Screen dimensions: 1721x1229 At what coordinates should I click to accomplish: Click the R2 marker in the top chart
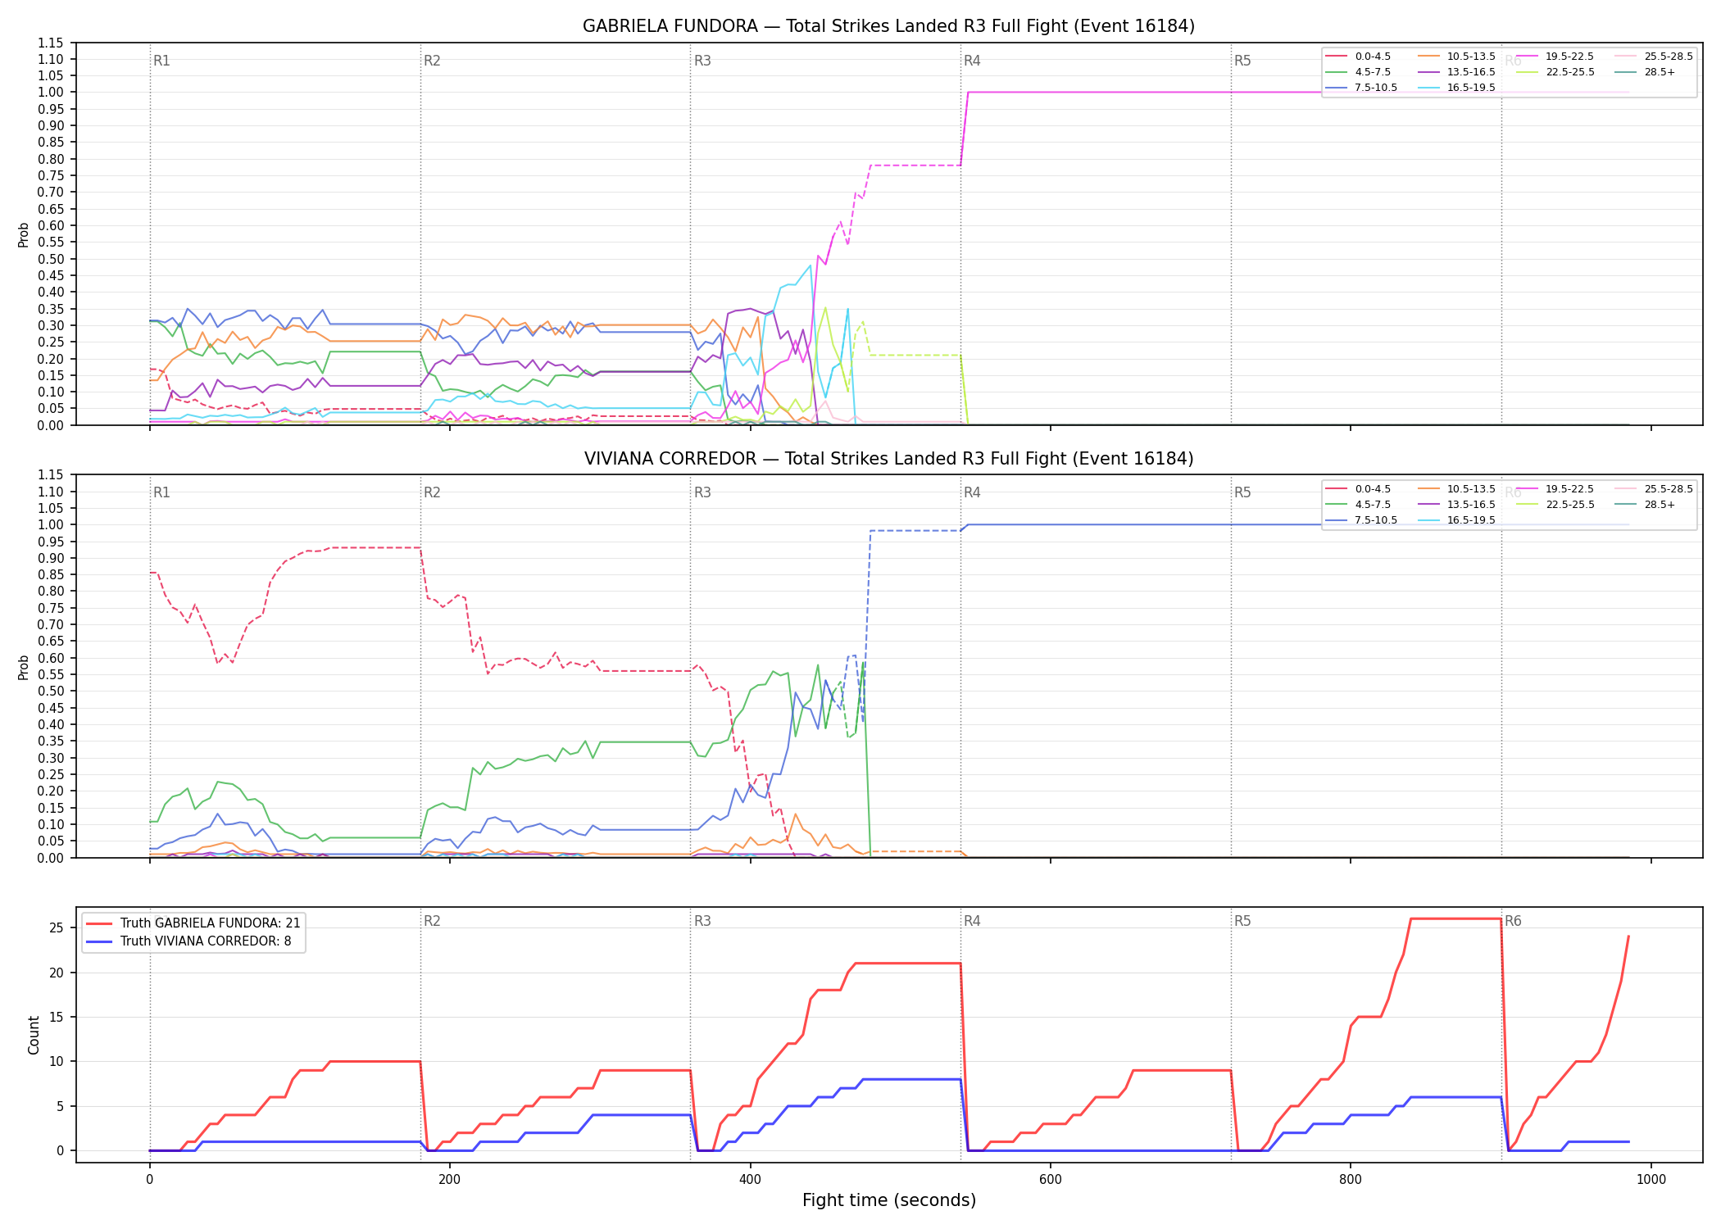point(432,61)
